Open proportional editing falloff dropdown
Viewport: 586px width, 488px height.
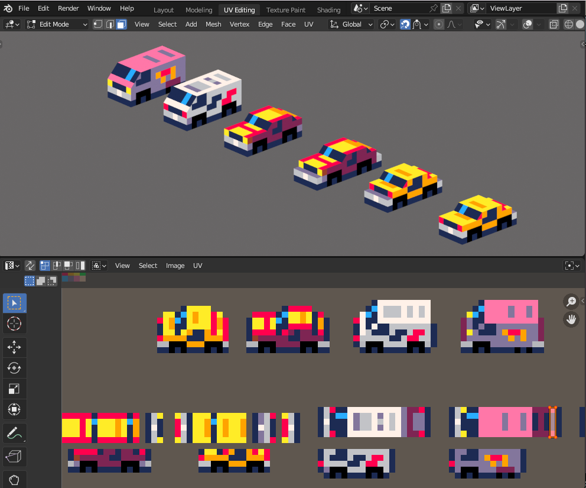click(x=454, y=24)
